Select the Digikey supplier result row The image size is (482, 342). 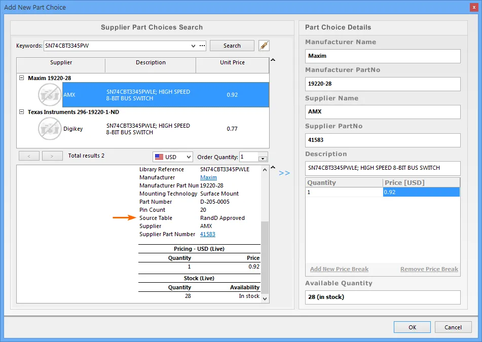[166, 129]
